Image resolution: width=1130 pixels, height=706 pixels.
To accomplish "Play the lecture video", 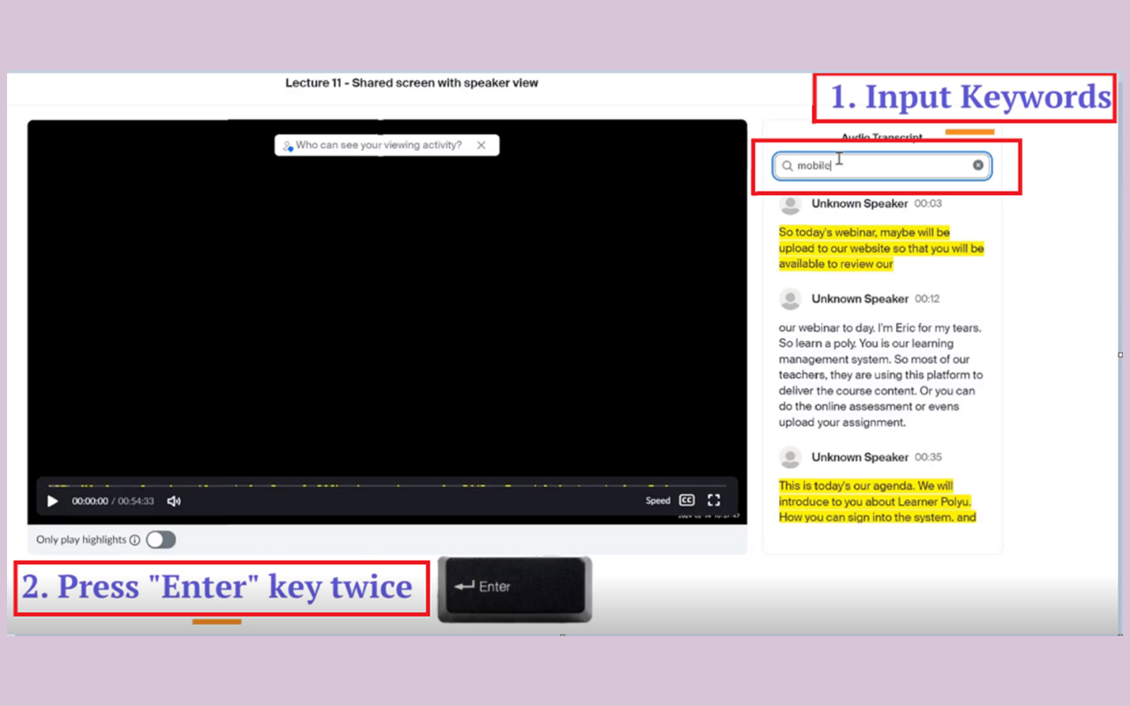I will (x=52, y=501).
